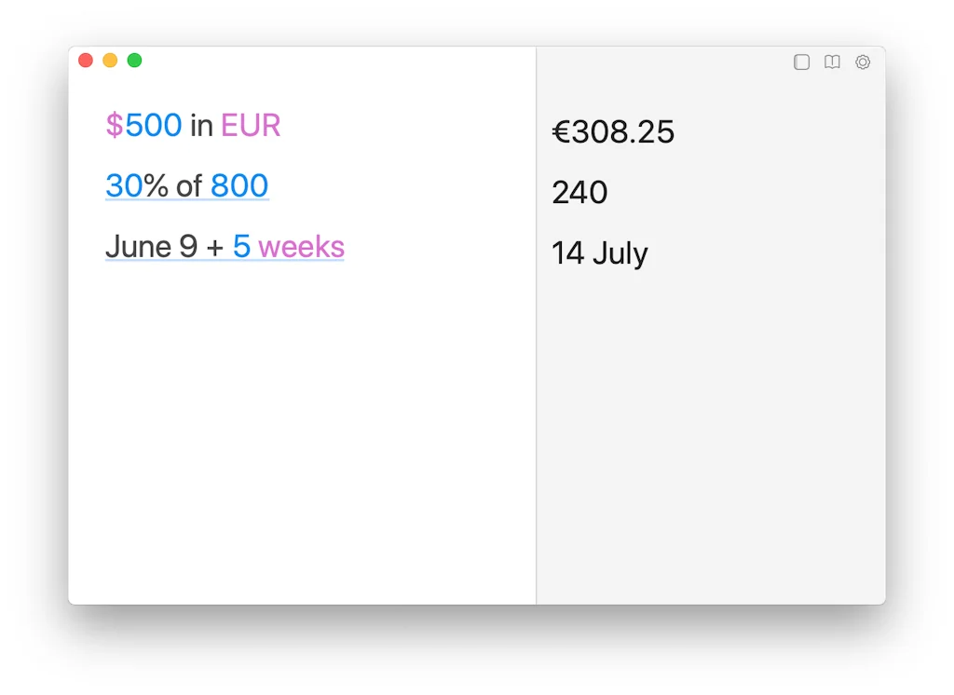954x695 pixels.
Task: Click the plus operator in the date line
Action: pos(215,248)
